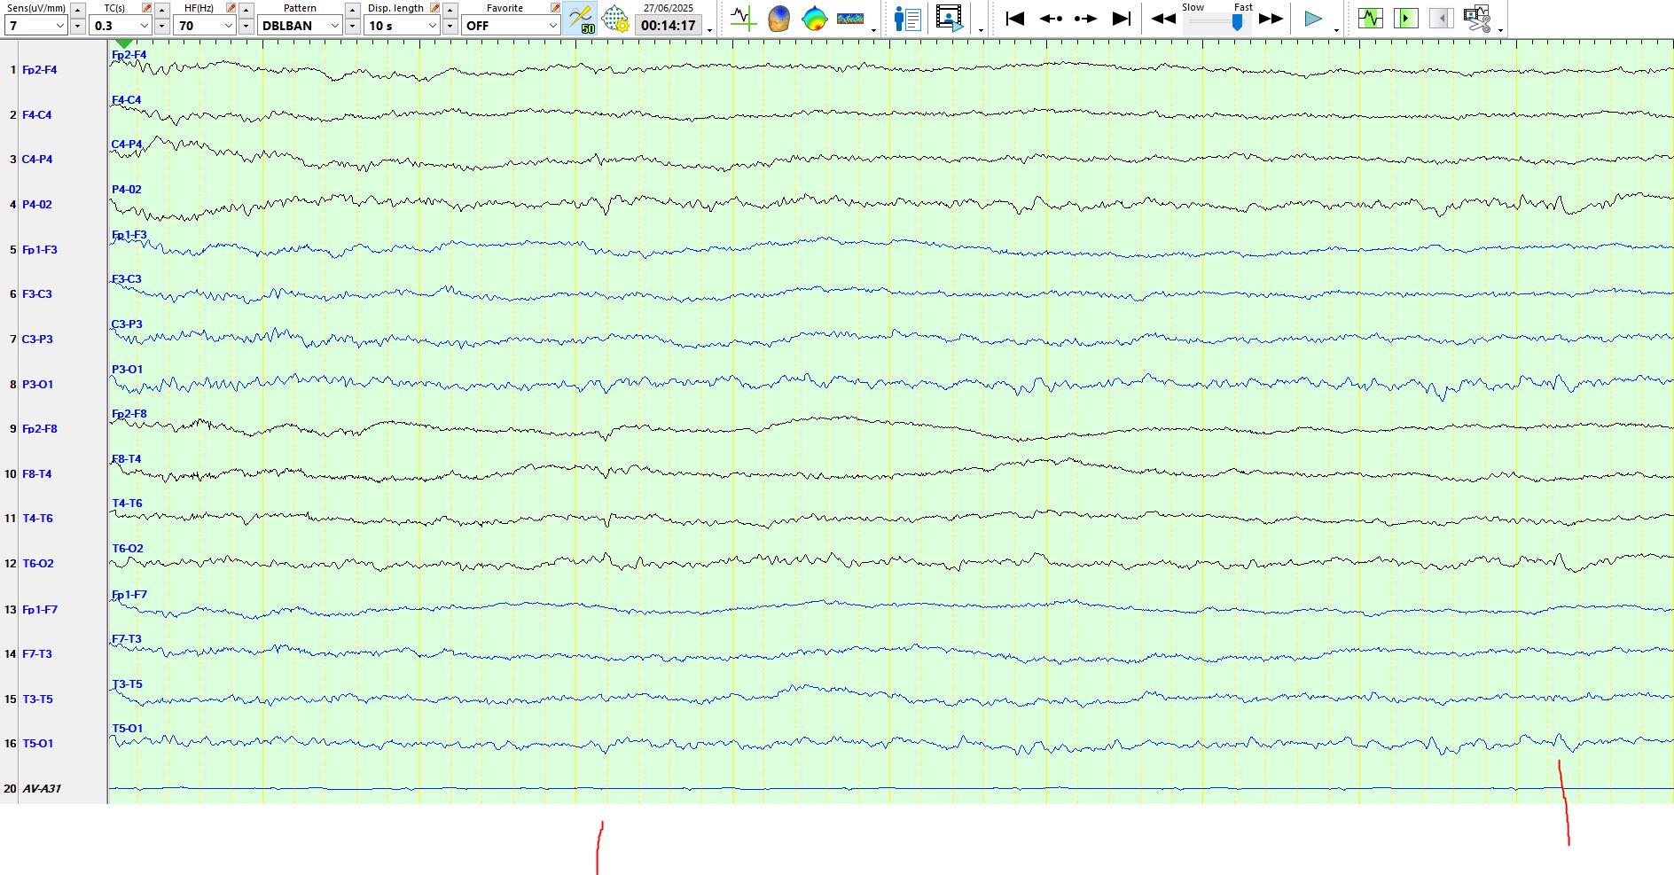This screenshot has width=1674, height=875.
Task: Step forward one page
Action: (1085, 18)
